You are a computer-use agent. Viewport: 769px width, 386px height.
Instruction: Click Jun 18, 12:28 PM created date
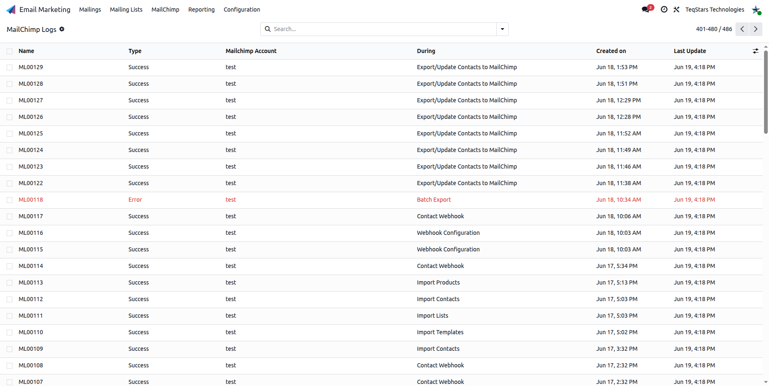coord(618,117)
